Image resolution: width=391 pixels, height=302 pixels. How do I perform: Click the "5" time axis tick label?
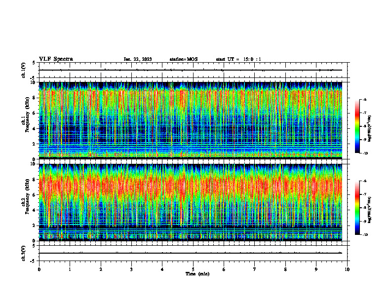(193, 269)
